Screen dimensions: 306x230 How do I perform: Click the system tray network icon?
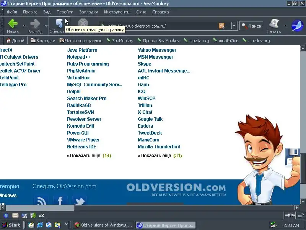[x=273, y=225]
